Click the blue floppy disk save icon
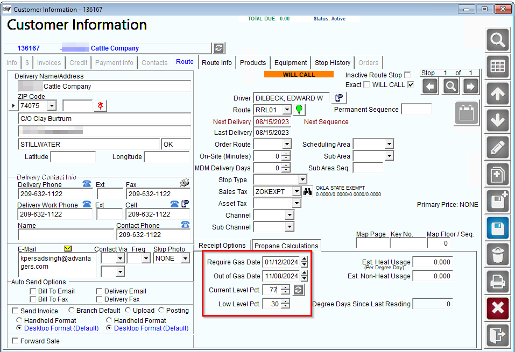This screenshot has width=515, height=352. pyautogui.click(x=498, y=228)
